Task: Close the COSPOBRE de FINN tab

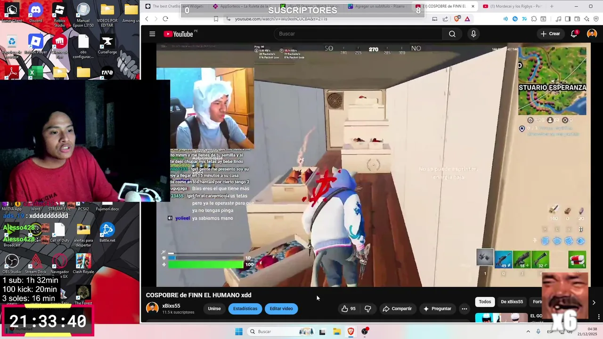Action: (473, 6)
